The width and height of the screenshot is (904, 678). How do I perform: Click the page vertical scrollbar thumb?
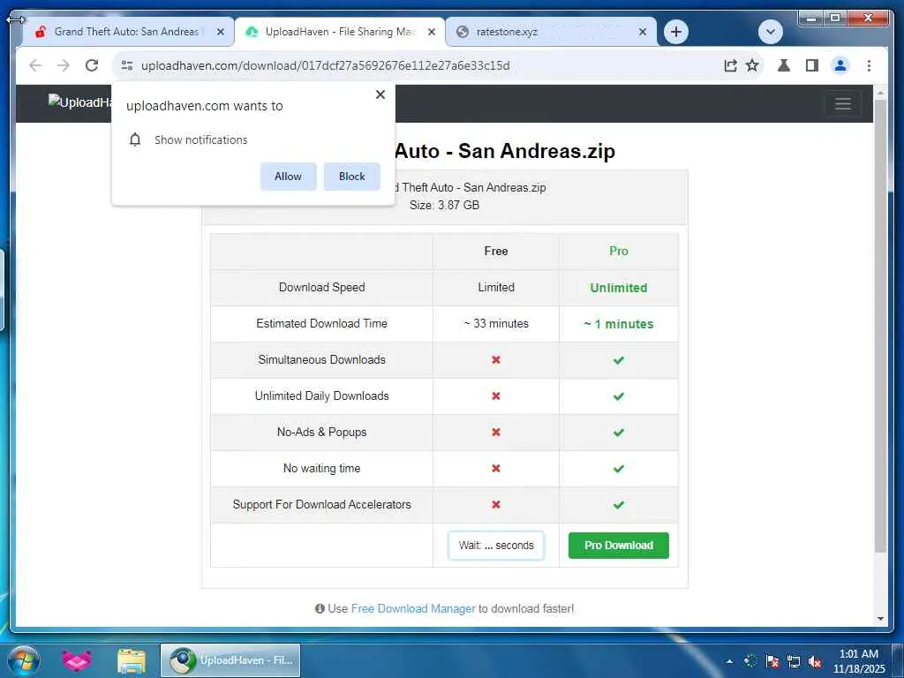880,326
